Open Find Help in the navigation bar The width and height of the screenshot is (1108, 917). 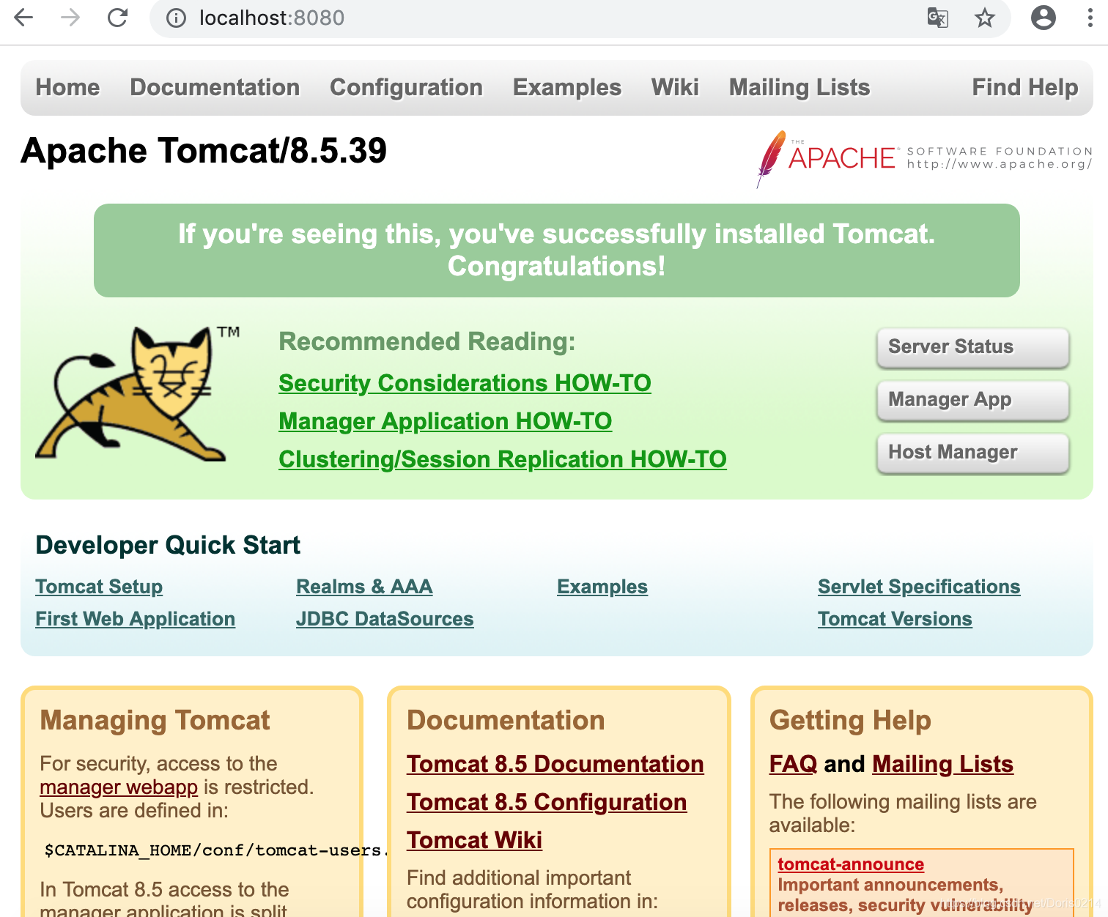tap(1024, 87)
